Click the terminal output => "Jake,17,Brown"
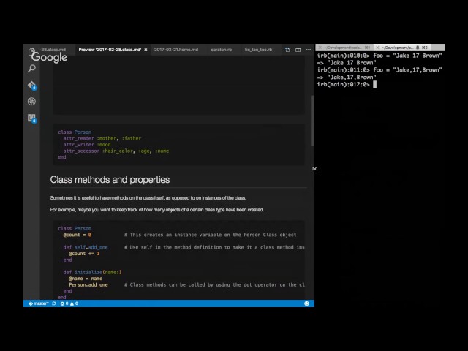The width and height of the screenshot is (468, 351). click(347, 78)
